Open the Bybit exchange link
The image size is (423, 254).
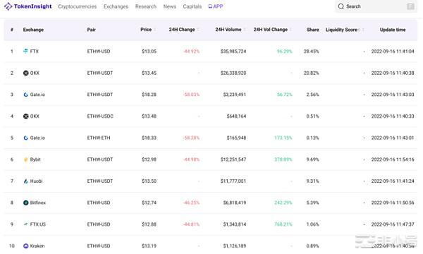coord(35,159)
